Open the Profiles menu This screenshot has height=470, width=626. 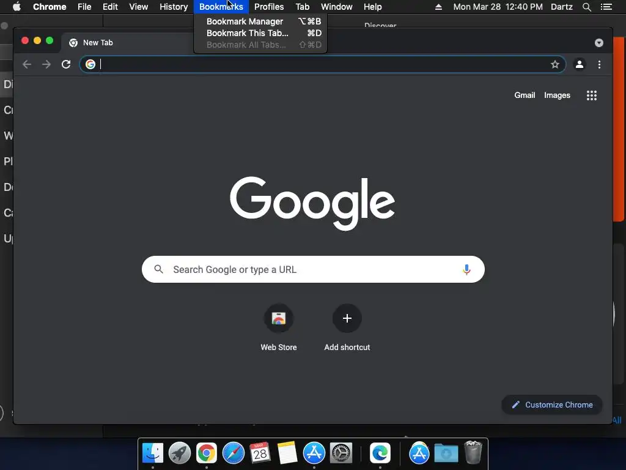tap(269, 7)
